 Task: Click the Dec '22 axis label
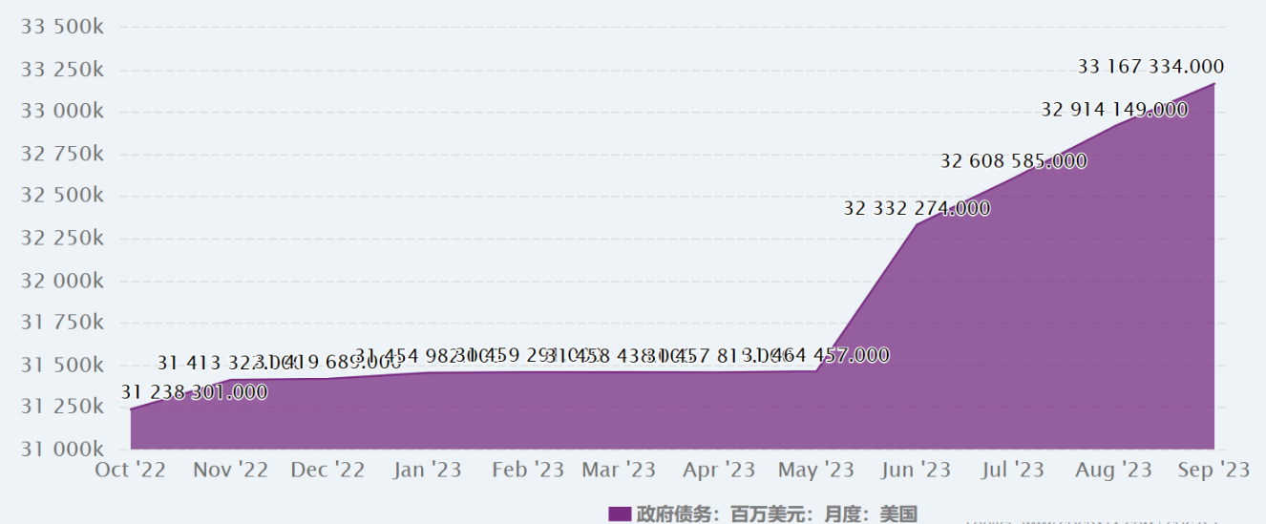click(x=327, y=470)
